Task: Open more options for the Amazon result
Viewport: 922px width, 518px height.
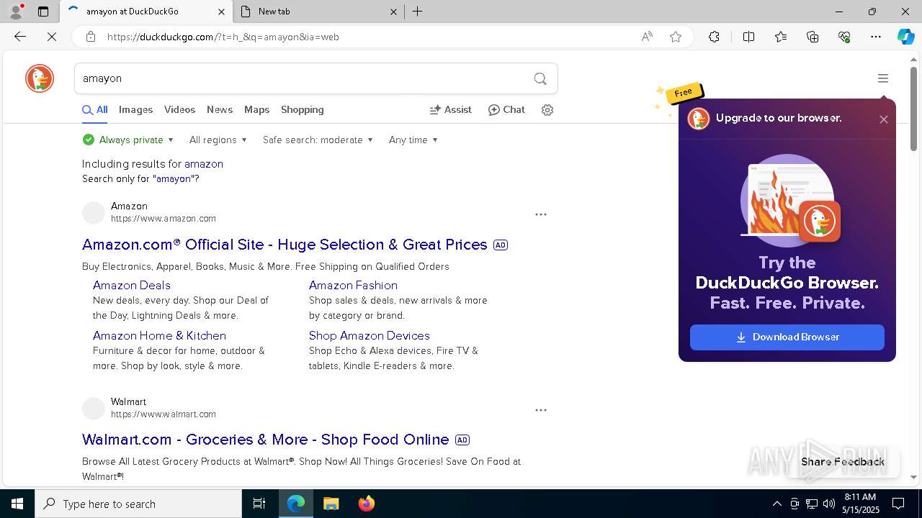Action: point(541,214)
